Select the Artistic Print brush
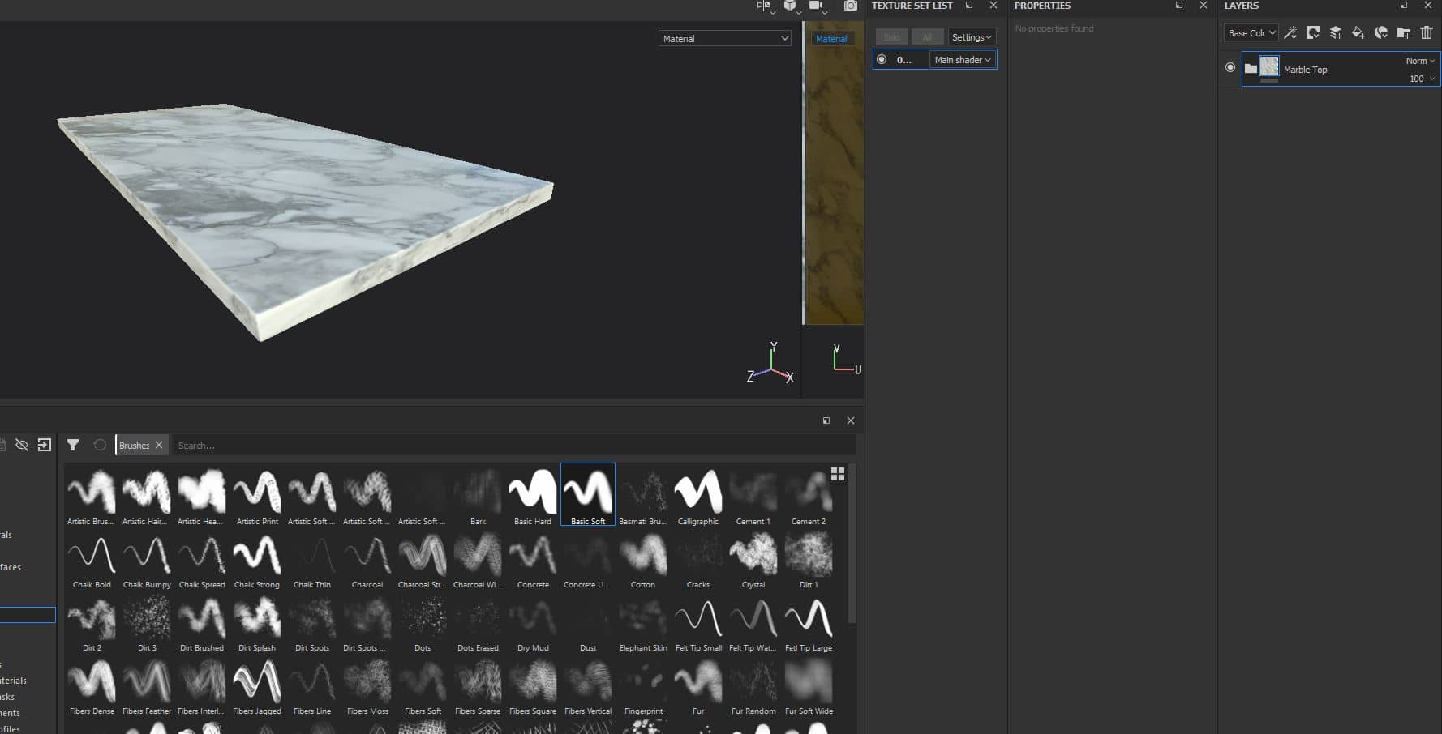Screen dimensions: 1442x734 (257, 495)
